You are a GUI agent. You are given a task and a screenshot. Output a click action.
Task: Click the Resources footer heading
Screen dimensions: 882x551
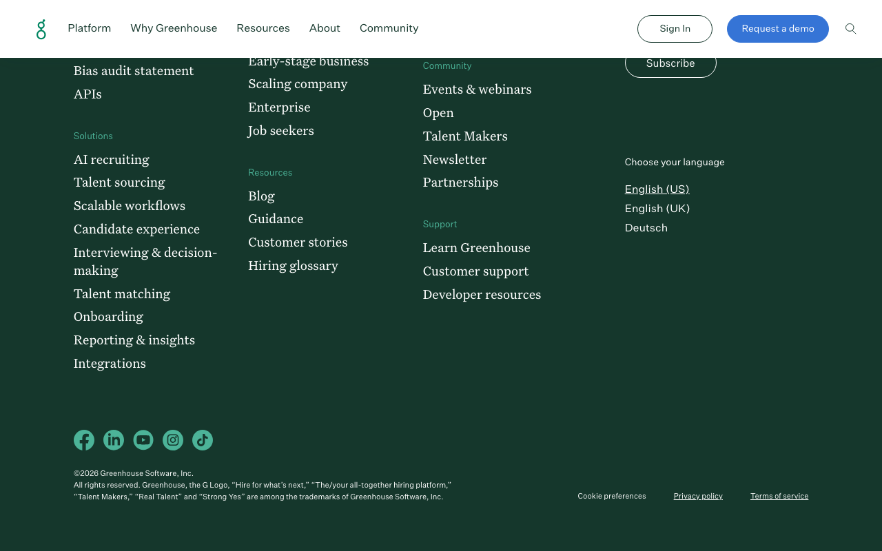pos(270,173)
